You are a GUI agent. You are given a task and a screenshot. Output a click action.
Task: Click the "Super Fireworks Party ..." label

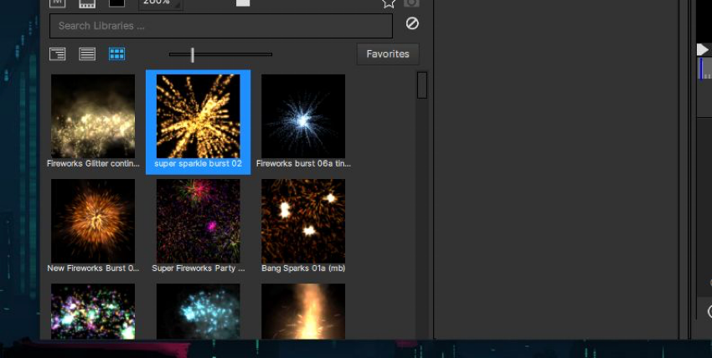click(x=198, y=268)
